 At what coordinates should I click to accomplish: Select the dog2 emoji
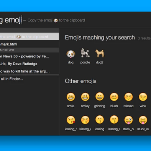[x=100, y=53]
